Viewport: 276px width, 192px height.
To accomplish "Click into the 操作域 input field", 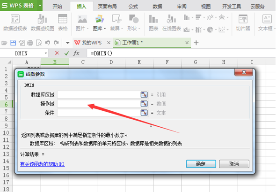I will [99, 104].
